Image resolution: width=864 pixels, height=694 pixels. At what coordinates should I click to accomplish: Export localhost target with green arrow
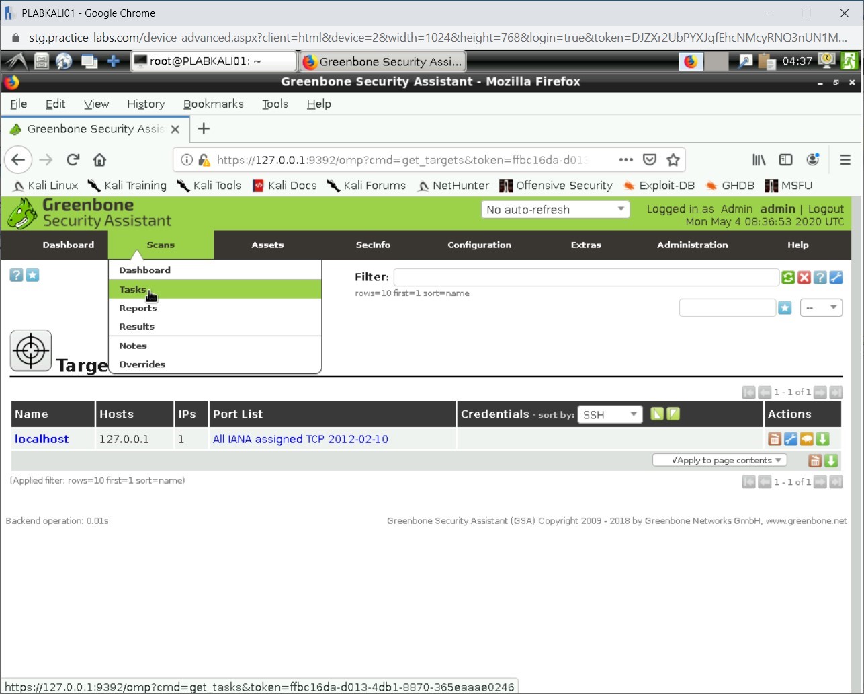pos(822,439)
